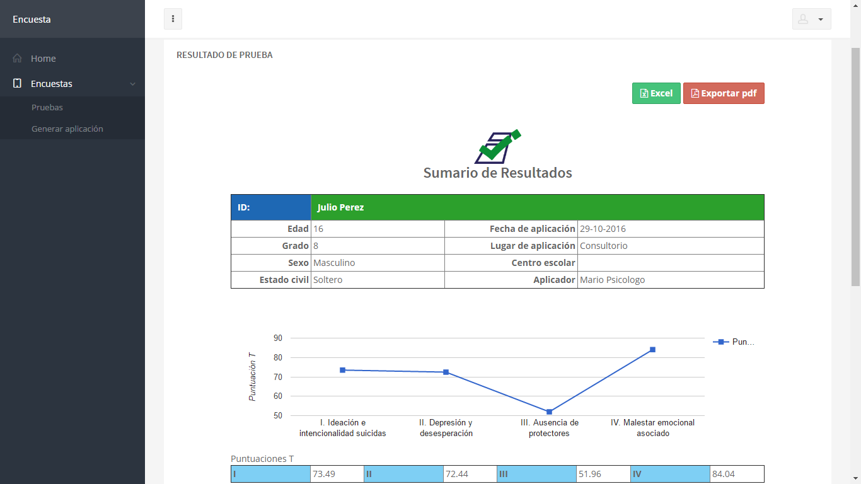
Task: Click the Excel file icon
Action: pos(644,94)
